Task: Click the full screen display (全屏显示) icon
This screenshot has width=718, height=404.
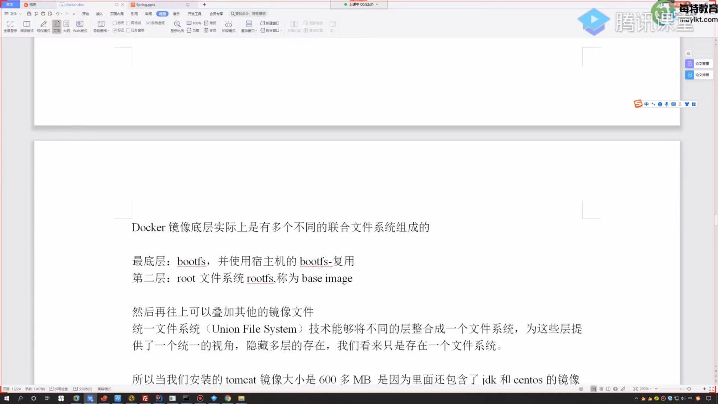Action: [x=10, y=24]
